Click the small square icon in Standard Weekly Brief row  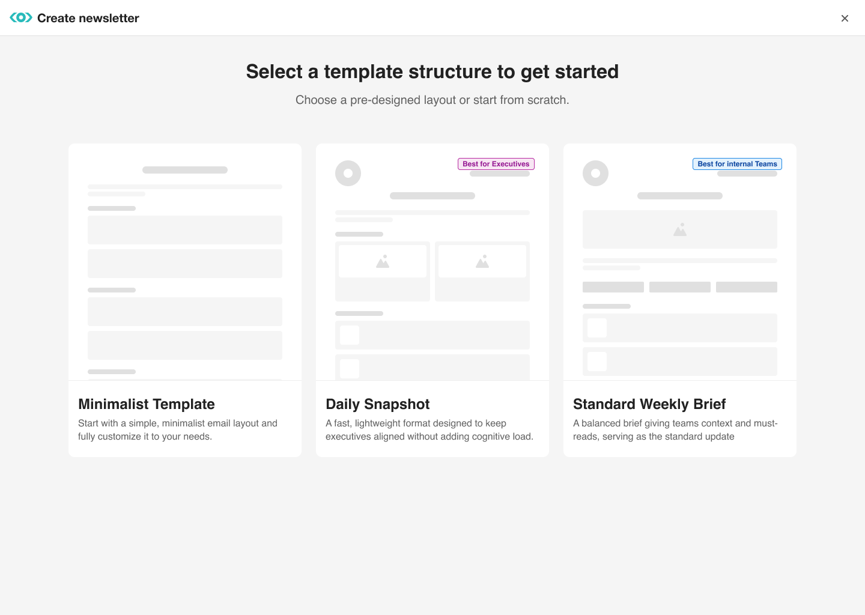tap(596, 327)
